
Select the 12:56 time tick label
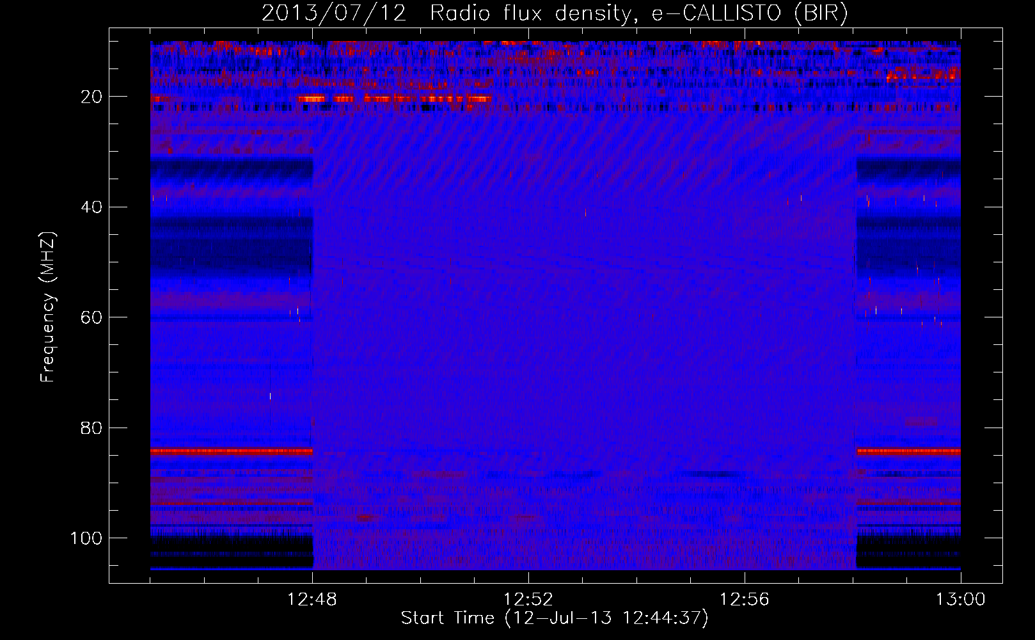point(745,600)
